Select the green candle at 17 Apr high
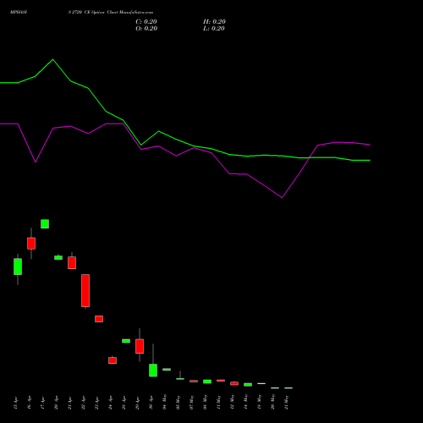423x423 pixels. [45, 224]
